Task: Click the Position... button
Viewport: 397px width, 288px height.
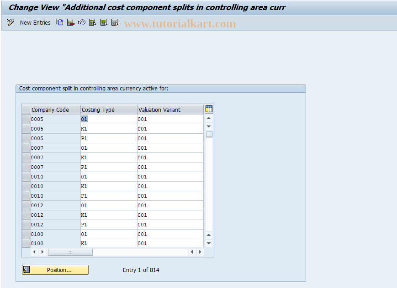Action: pos(55,270)
